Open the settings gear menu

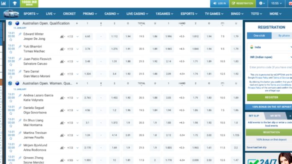pos(261,3)
